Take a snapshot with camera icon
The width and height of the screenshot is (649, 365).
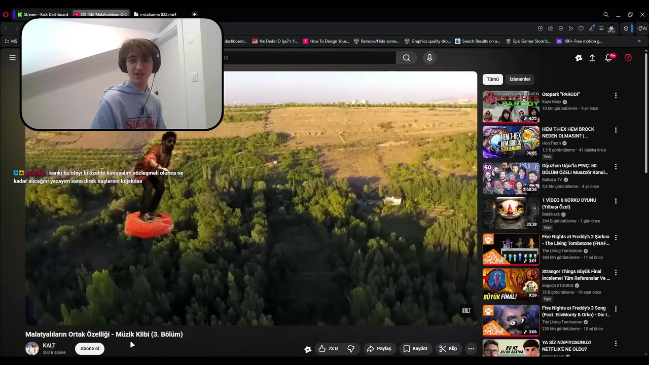tap(551, 28)
